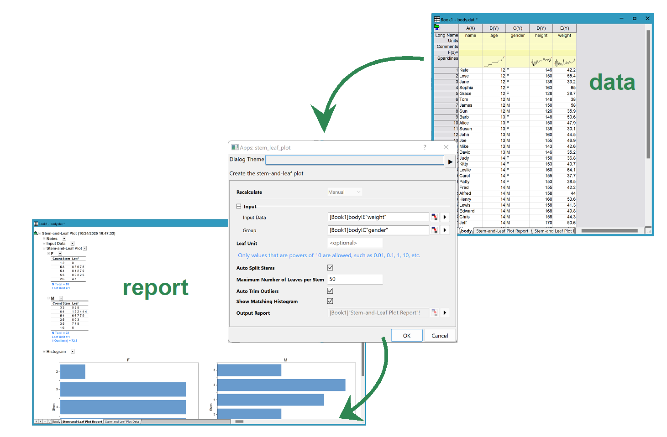Expand the Notes node in report
This screenshot has height=437, width=667.
click(44, 239)
